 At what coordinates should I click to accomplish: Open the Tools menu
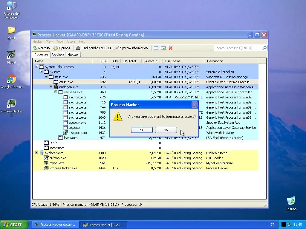pos(60,41)
